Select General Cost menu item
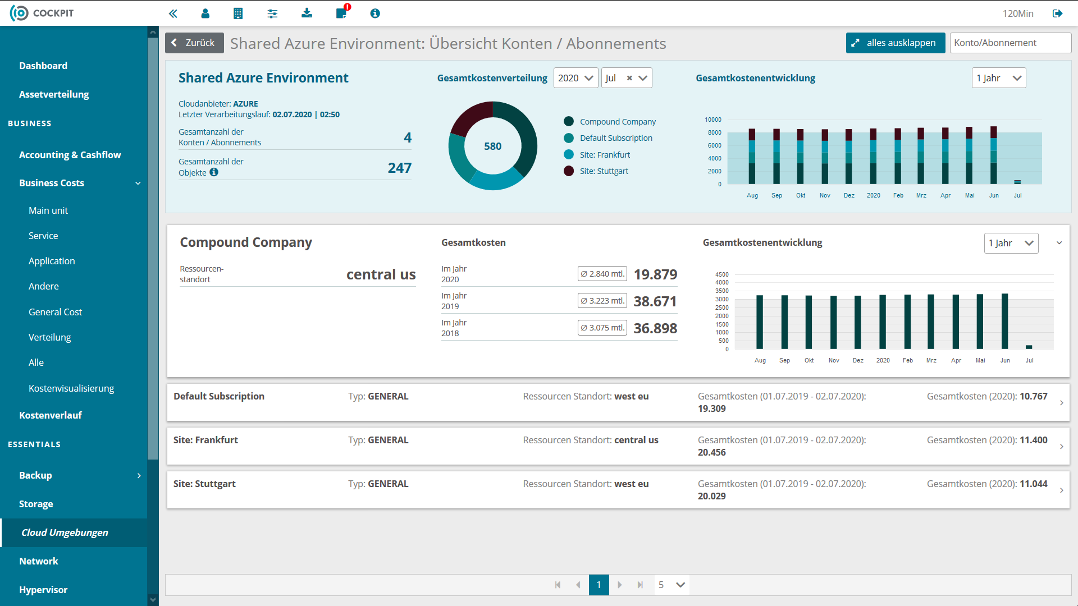This screenshot has height=606, width=1078. [x=55, y=312]
